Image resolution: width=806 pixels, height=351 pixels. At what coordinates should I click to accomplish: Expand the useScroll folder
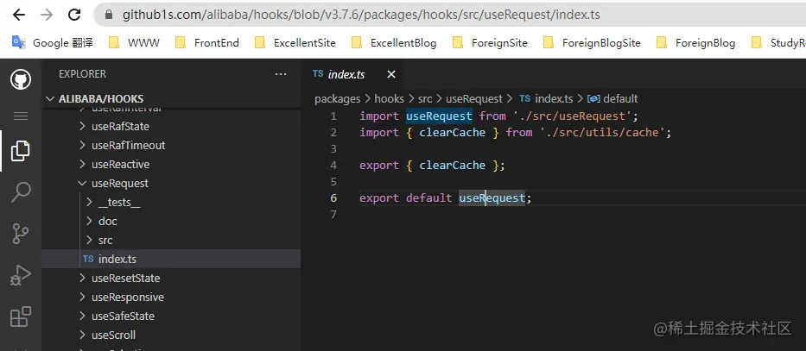click(171, 335)
